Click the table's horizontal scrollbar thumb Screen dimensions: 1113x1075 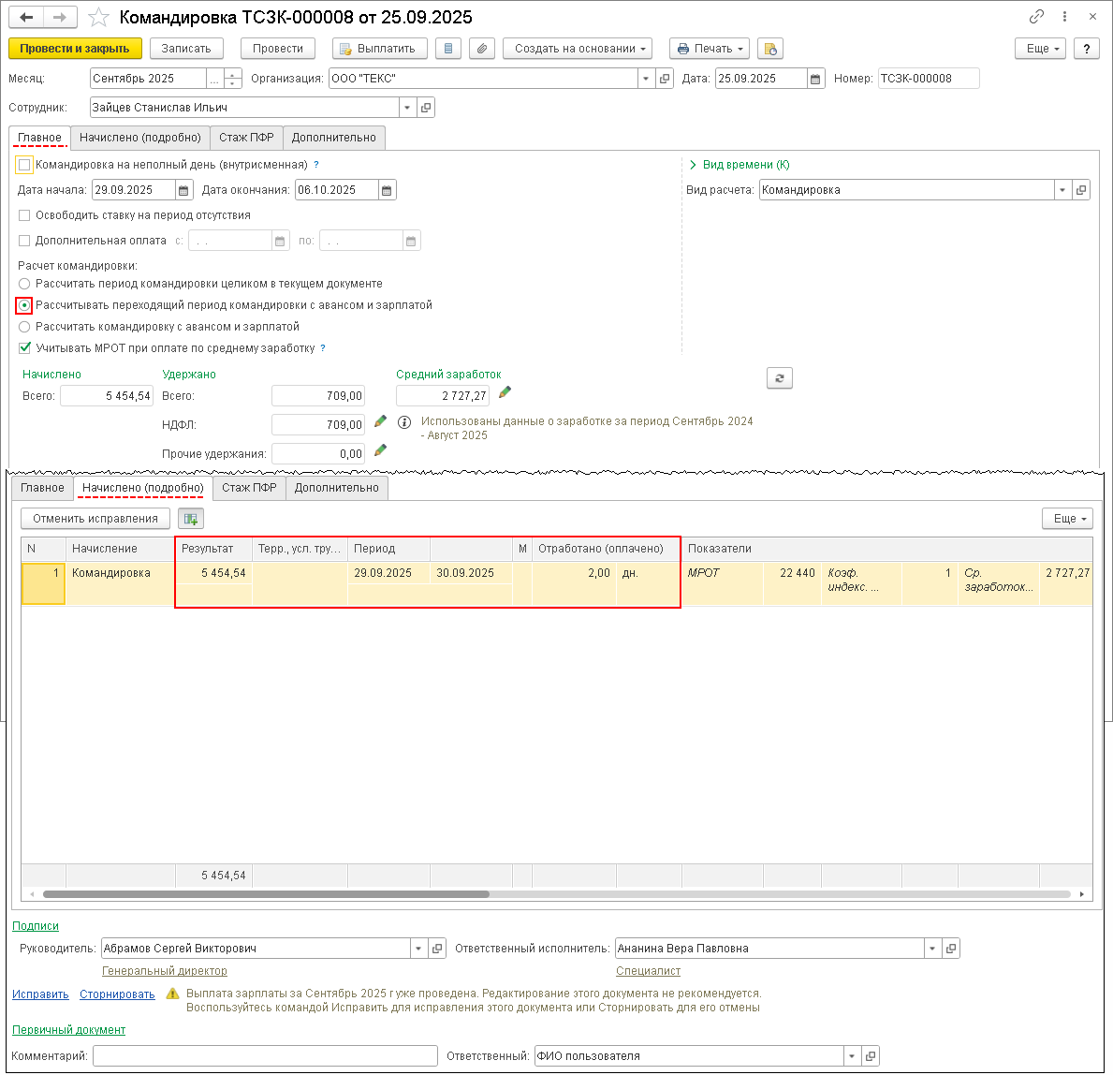pyautogui.click(x=266, y=894)
